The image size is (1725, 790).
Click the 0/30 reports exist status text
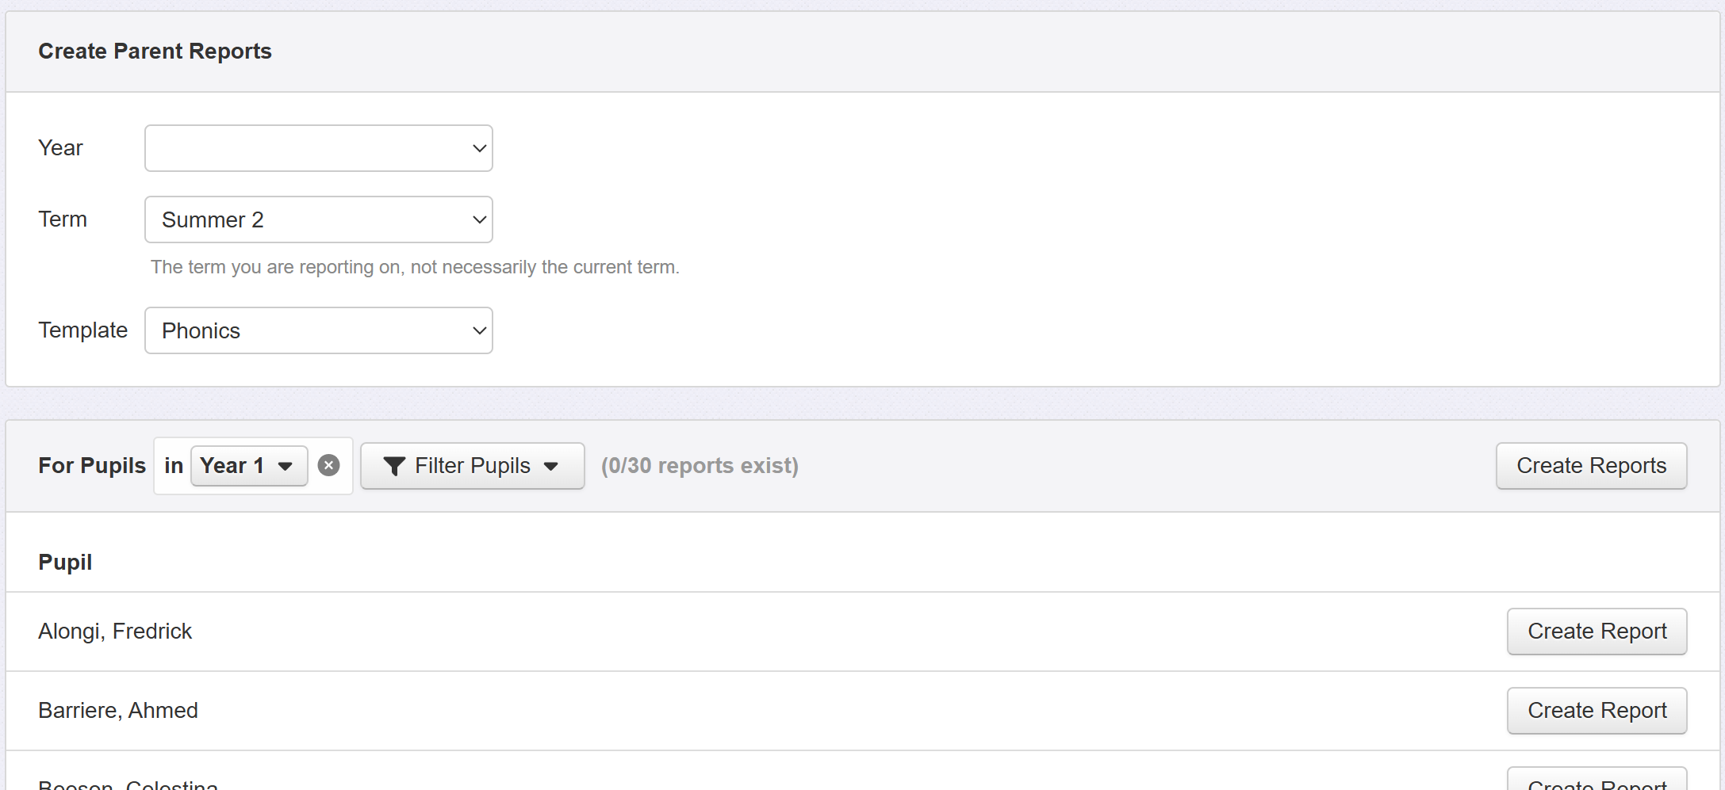pos(700,466)
